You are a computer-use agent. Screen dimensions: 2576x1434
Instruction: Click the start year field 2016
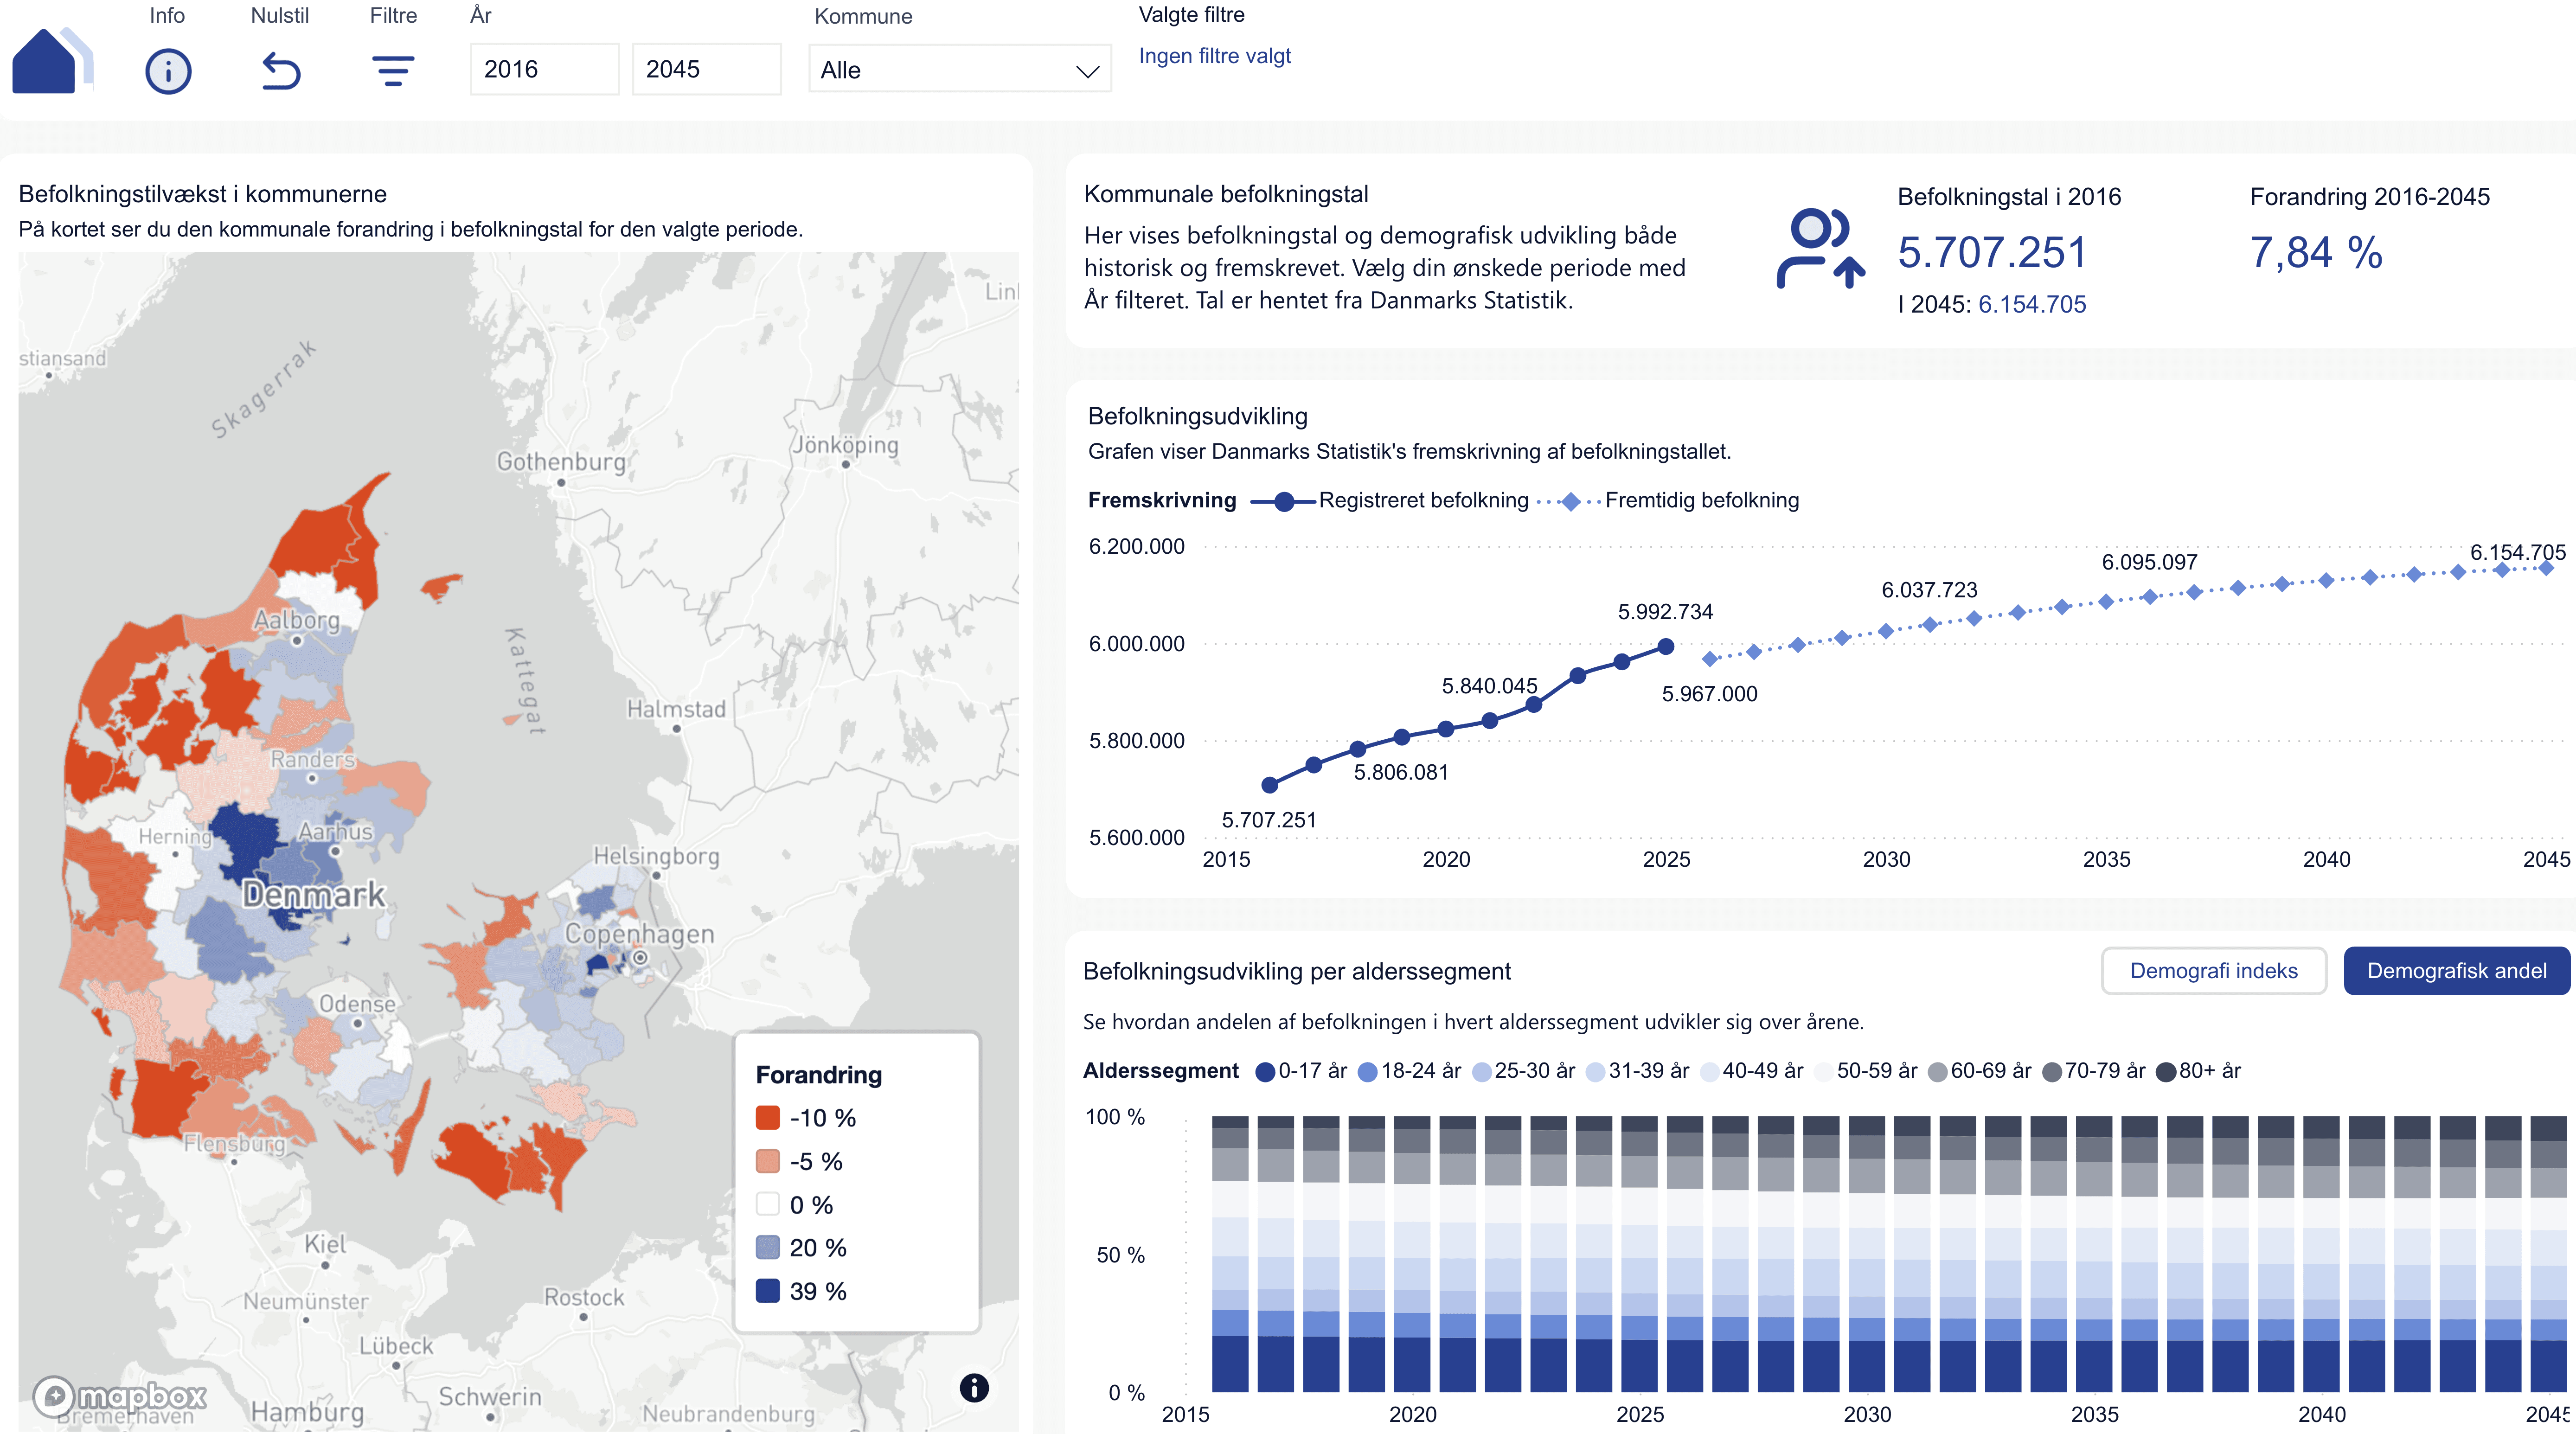pyautogui.click(x=544, y=69)
